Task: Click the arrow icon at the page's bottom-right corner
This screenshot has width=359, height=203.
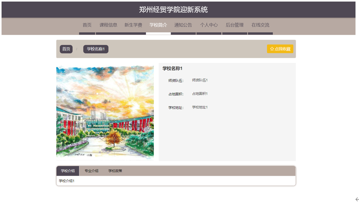Action: tap(357, 199)
